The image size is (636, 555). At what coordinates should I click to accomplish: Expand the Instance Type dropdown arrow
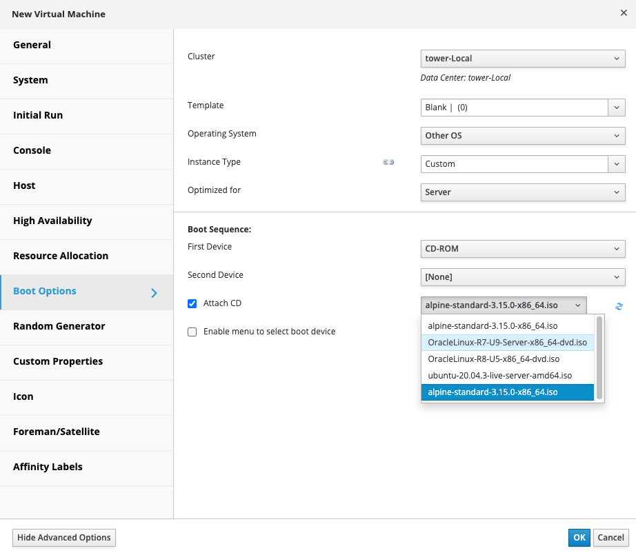tap(617, 164)
